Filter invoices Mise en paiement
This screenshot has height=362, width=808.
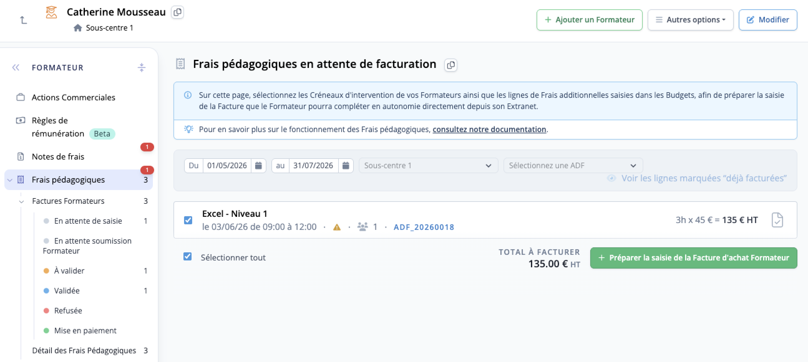[85, 330]
